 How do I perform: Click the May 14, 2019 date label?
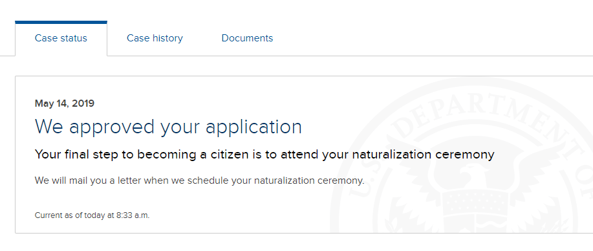(64, 104)
